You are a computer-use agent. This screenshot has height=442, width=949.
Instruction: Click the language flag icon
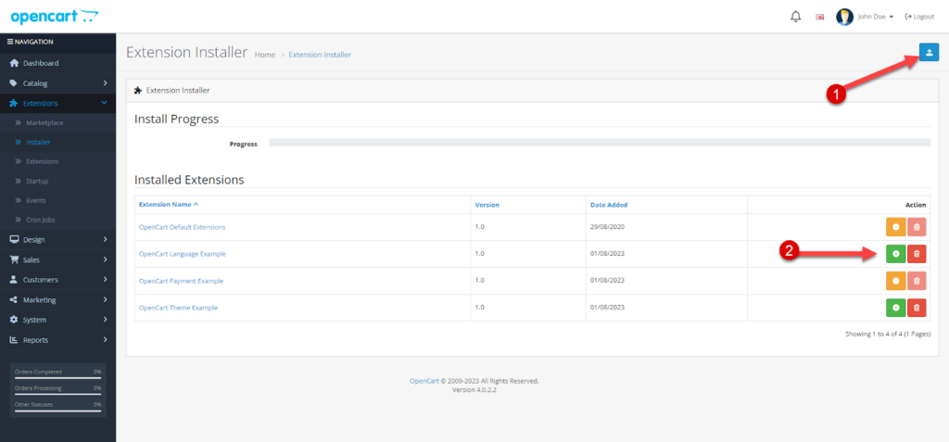pos(820,17)
